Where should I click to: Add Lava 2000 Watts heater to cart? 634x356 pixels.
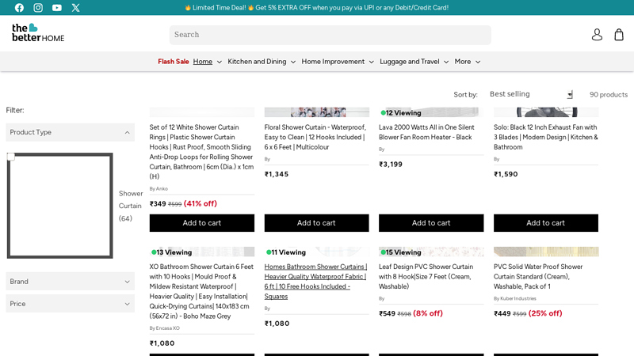click(x=431, y=223)
